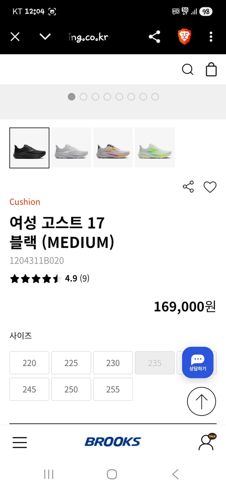Viewport: 226px width, 490px height.
Task: Tap the user account icon with TALK badge
Action: (x=207, y=442)
